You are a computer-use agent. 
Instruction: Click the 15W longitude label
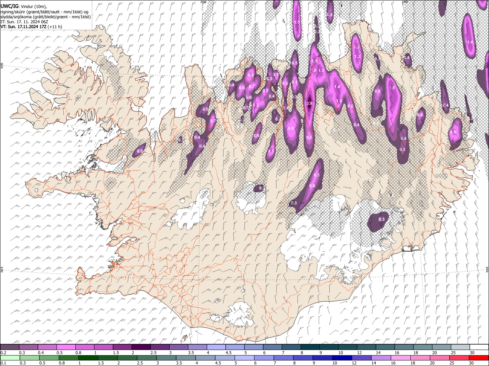point(405,2)
